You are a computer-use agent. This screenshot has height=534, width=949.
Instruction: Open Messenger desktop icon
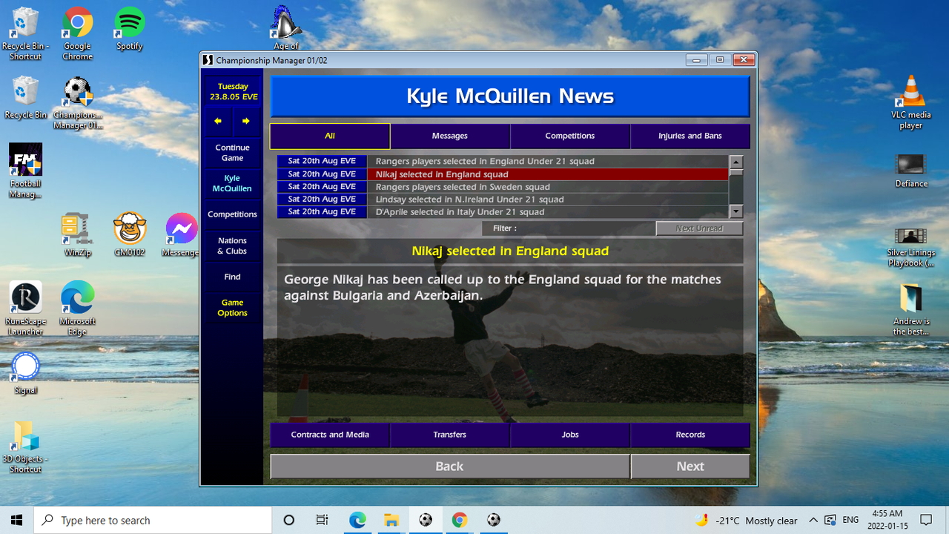click(x=181, y=234)
